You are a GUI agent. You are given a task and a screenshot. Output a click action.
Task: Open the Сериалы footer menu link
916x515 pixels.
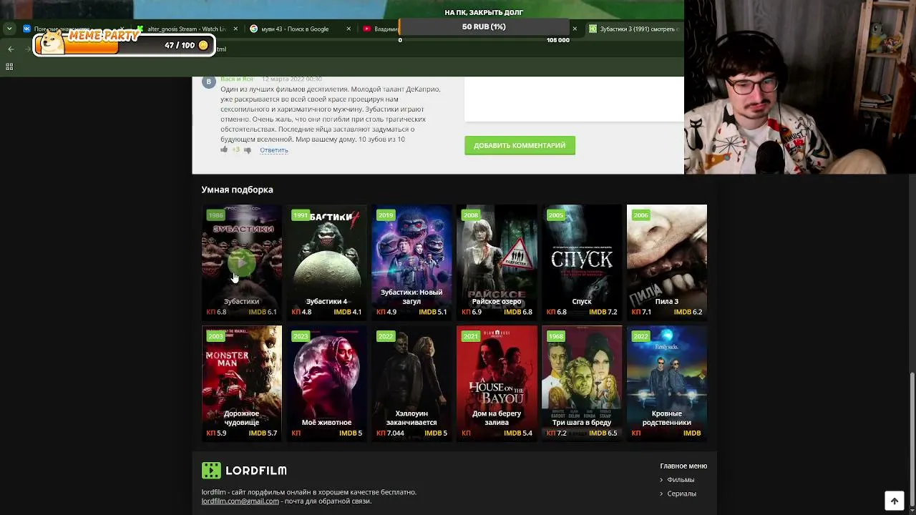[681, 494]
